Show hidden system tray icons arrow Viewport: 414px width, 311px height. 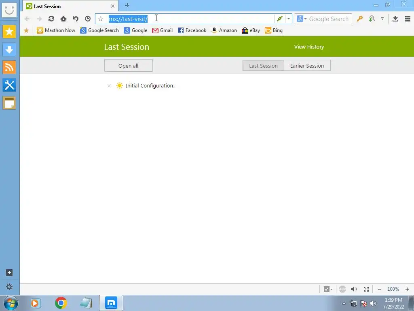(344, 303)
